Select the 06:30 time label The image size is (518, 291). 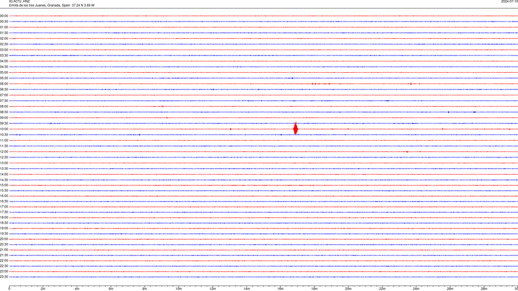point(4,89)
